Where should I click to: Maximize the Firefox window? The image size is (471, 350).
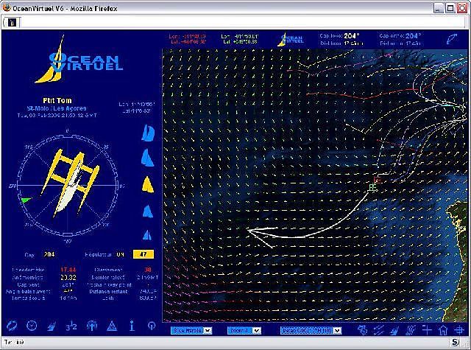[450, 8]
